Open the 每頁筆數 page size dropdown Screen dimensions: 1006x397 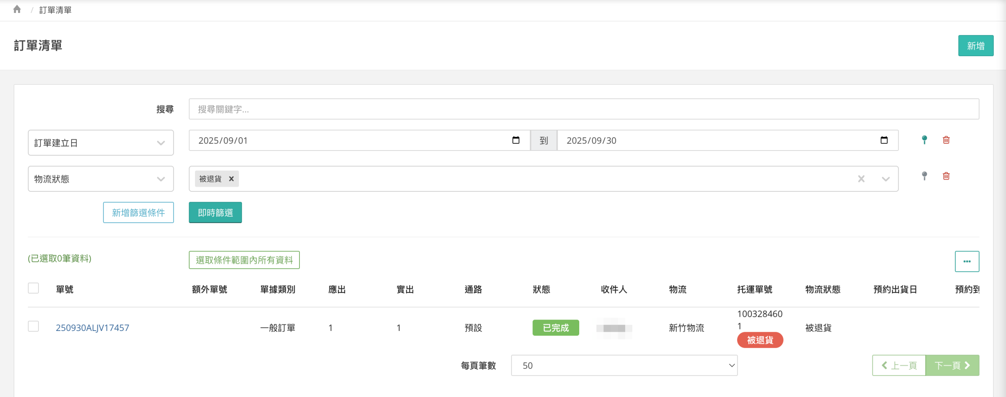point(624,366)
